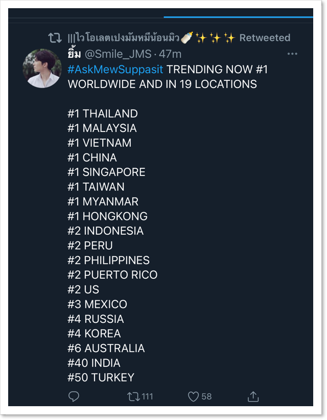Click the "Retweeted" label text

265,38
